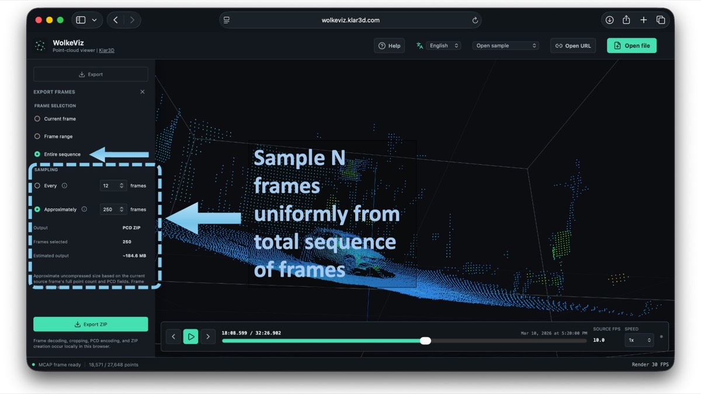Select the Every N frames radio
Image resolution: width=701 pixels, height=394 pixels.
[37, 186]
